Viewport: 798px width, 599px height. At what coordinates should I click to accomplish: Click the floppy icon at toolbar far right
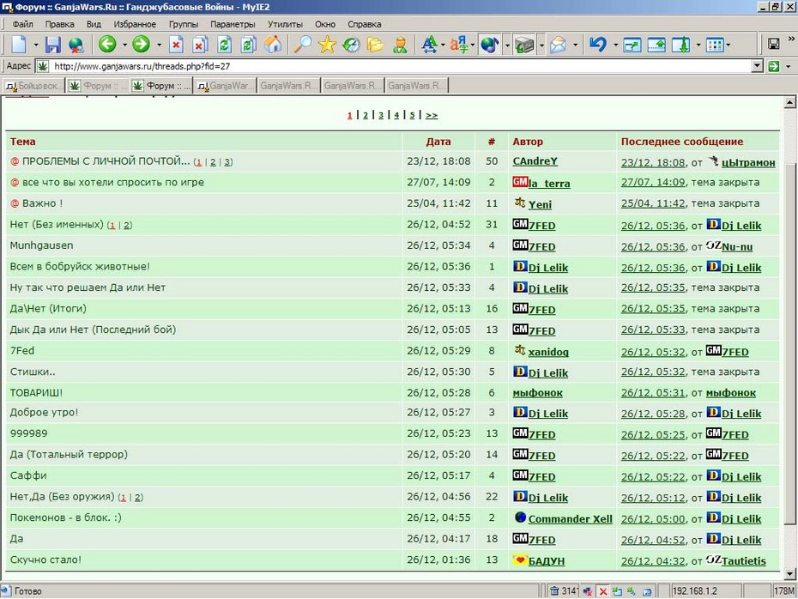[774, 45]
